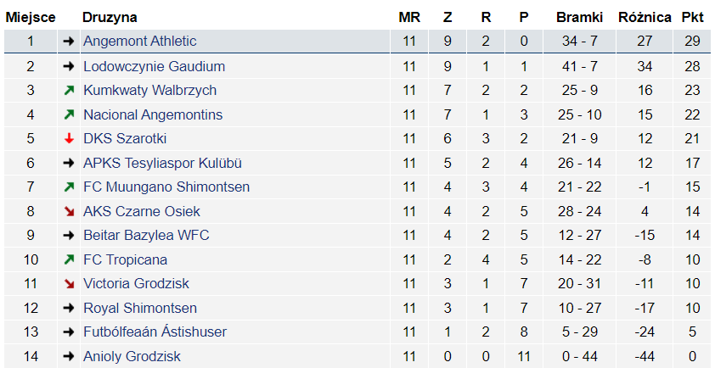The image size is (715, 379).
Task: Open the Royal Shimontsen team page
Action: (x=139, y=309)
